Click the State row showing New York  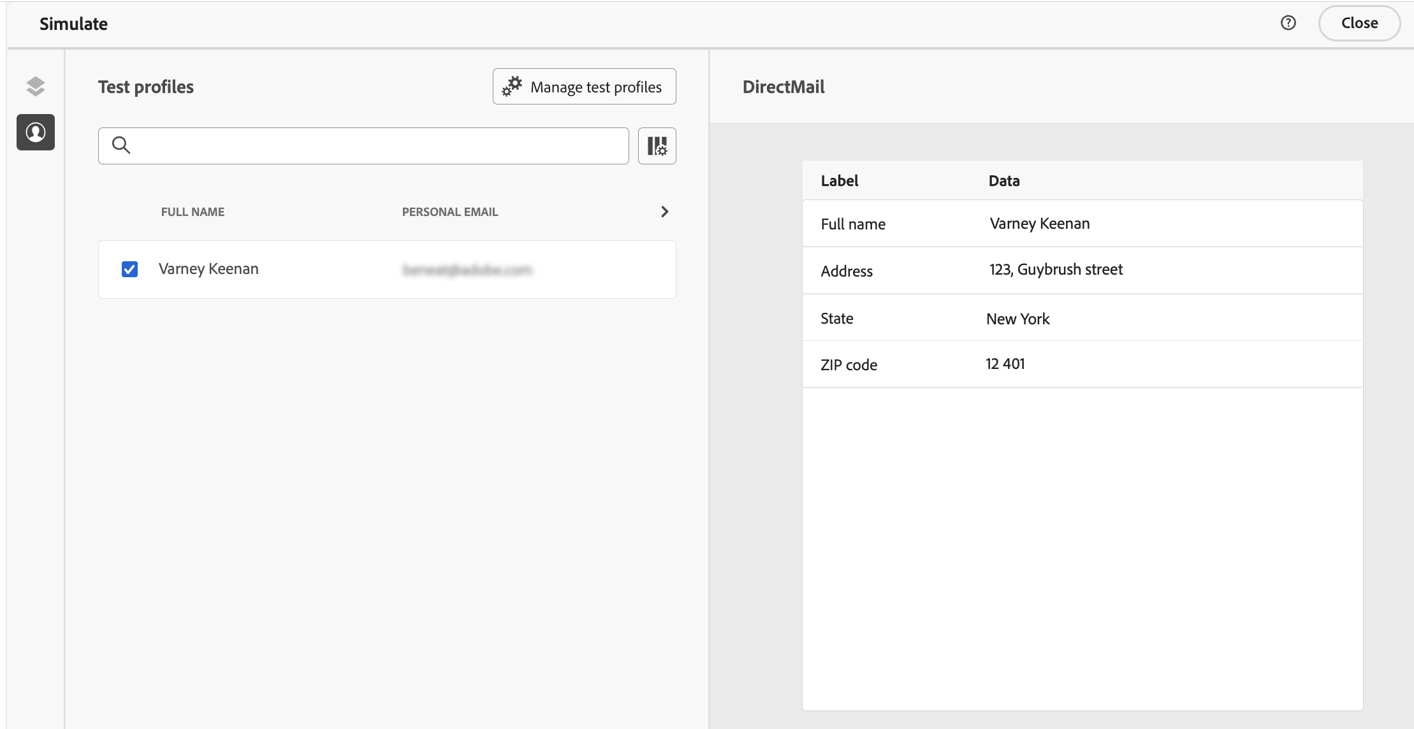(x=1017, y=319)
